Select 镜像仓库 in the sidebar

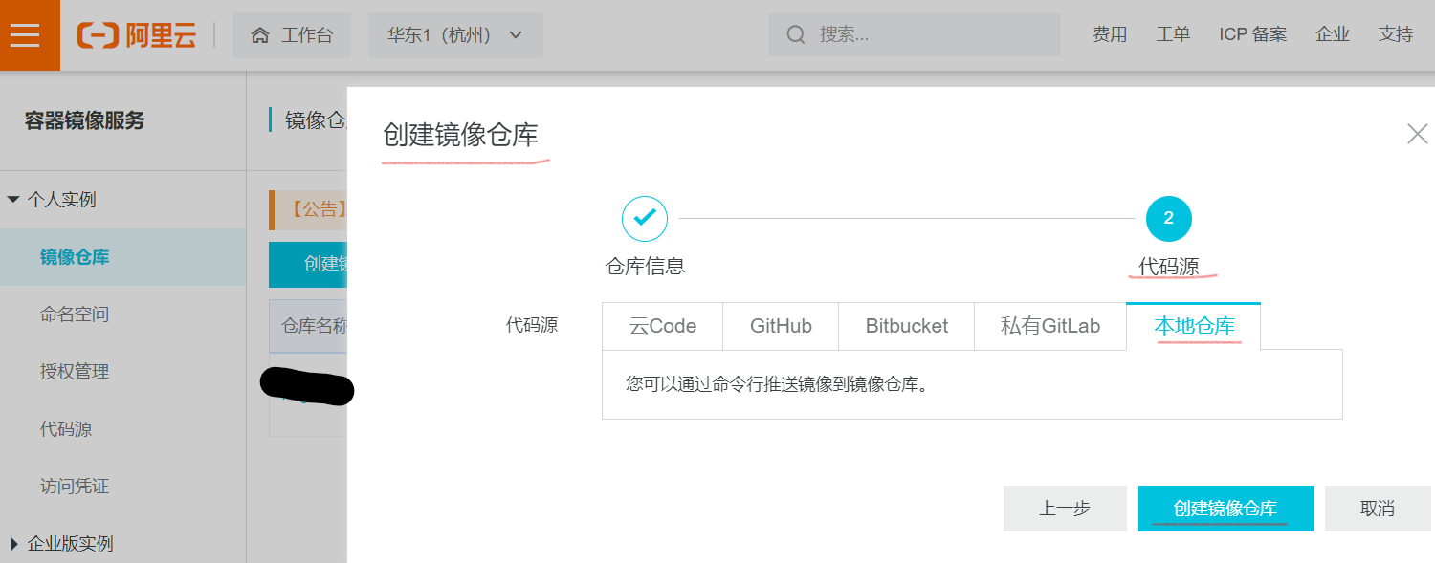point(122,257)
